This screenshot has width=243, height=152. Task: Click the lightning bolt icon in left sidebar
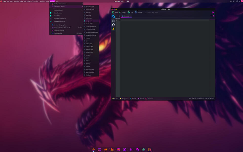click(113, 29)
